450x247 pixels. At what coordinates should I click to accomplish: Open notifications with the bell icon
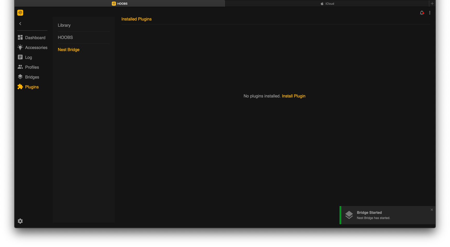(x=422, y=12)
